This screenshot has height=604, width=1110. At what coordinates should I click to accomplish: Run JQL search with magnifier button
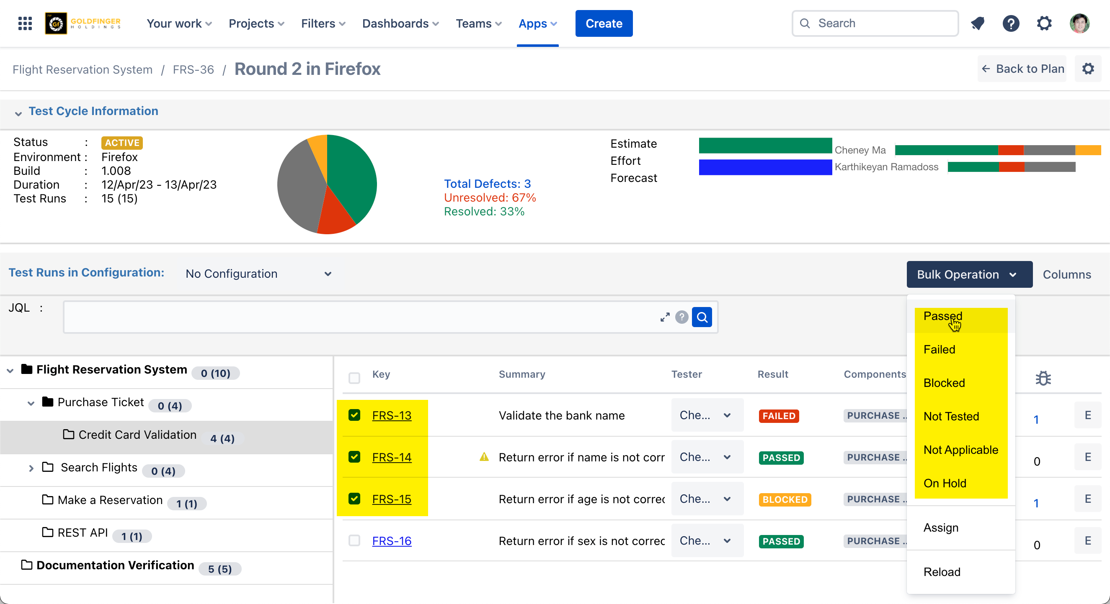702,317
